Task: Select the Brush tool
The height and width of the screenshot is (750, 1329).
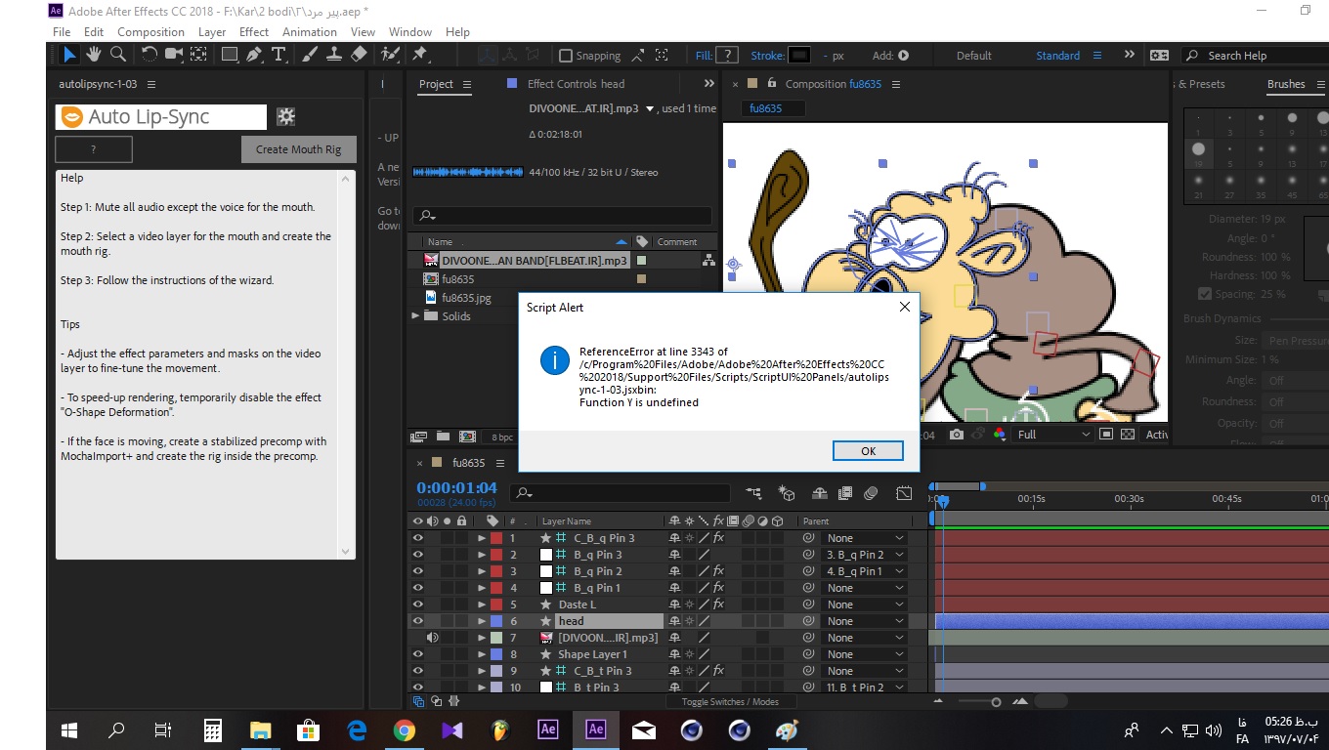Action: tap(311, 55)
